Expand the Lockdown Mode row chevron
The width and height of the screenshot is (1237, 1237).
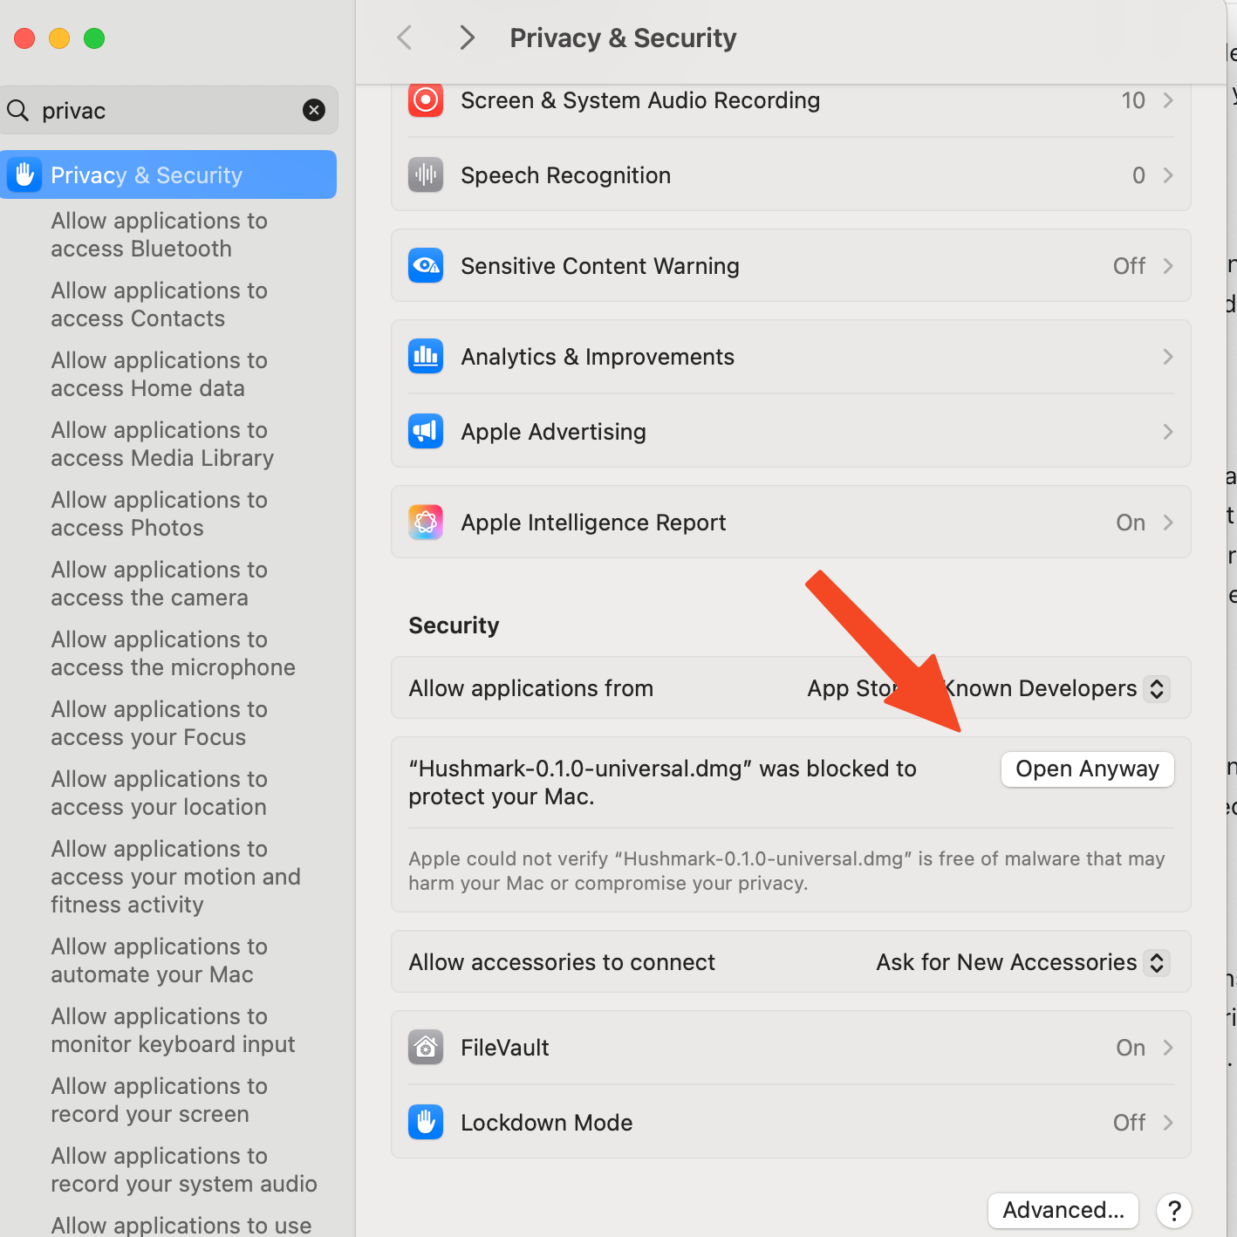1168,1123
